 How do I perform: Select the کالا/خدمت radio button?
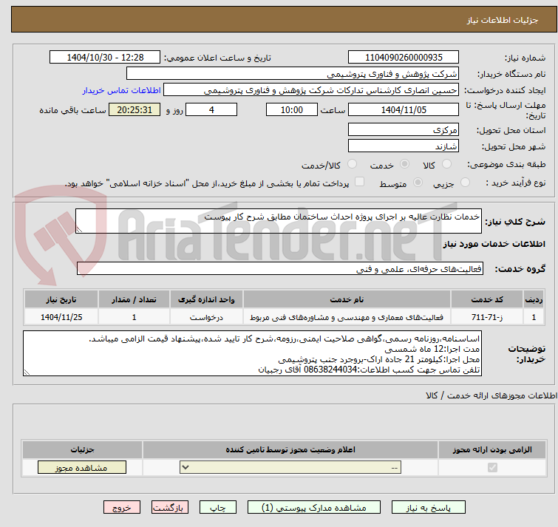coord(352,164)
